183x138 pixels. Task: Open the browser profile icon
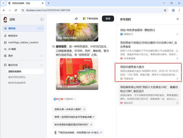point(173,10)
